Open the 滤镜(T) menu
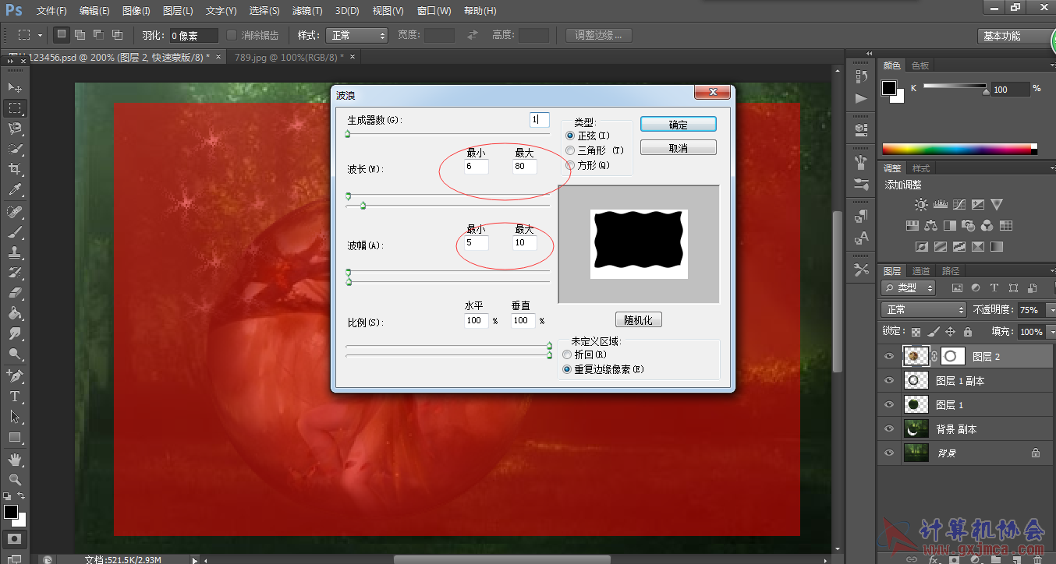This screenshot has height=564, width=1056. point(307,11)
